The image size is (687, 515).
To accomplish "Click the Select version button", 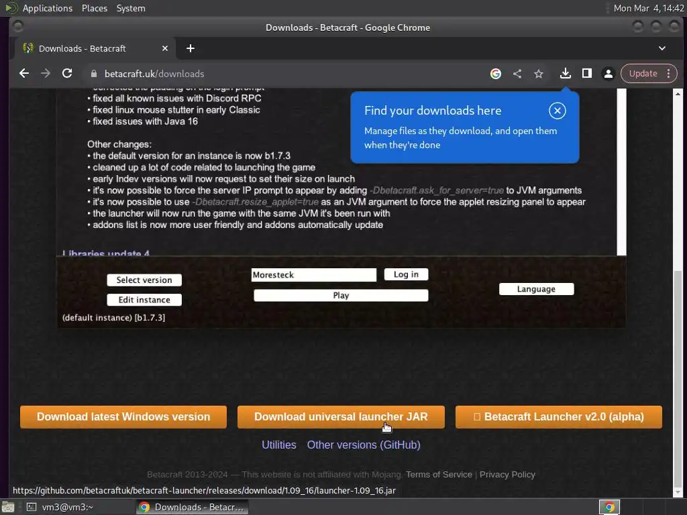I will click(x=144, y=280).
